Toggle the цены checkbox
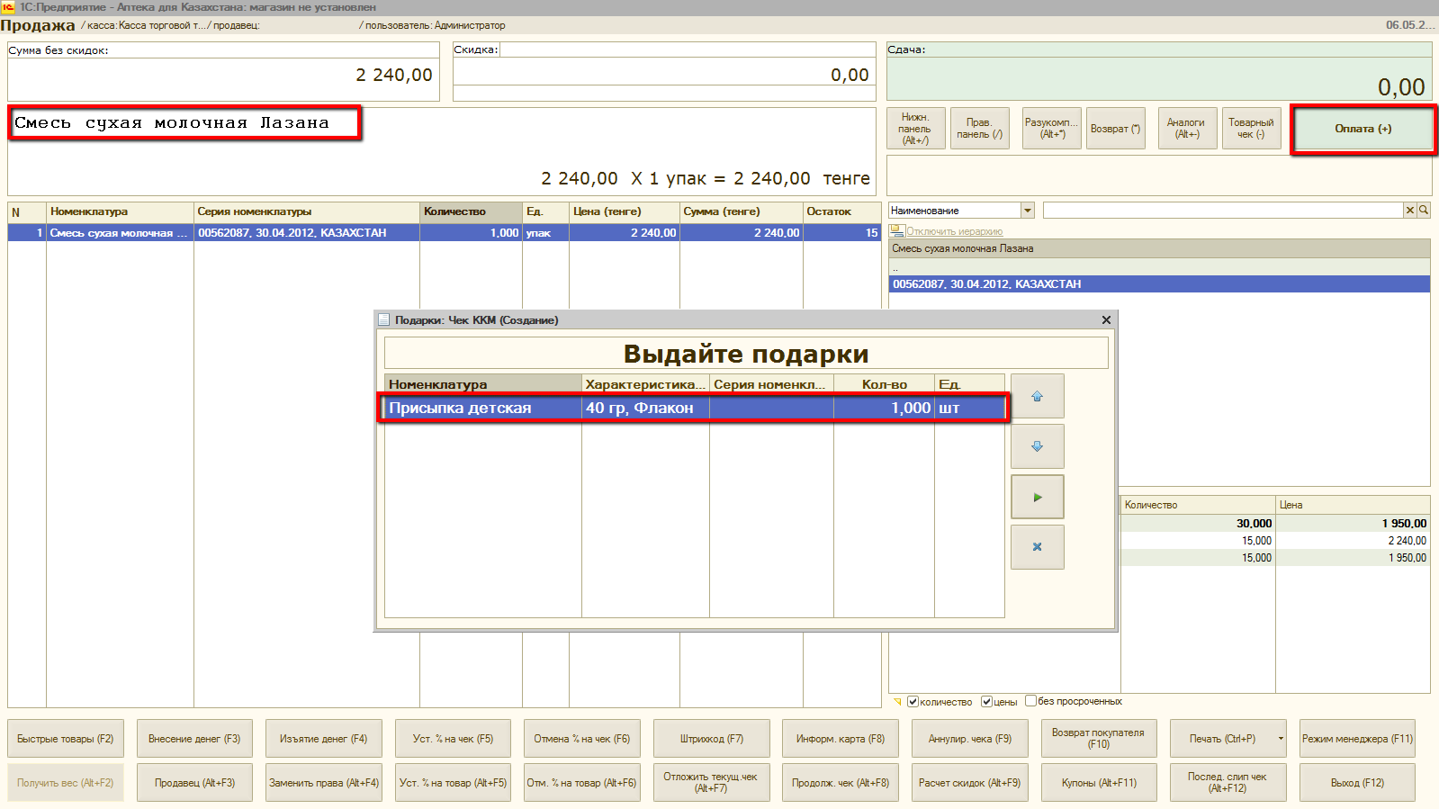 click(986, 701)
